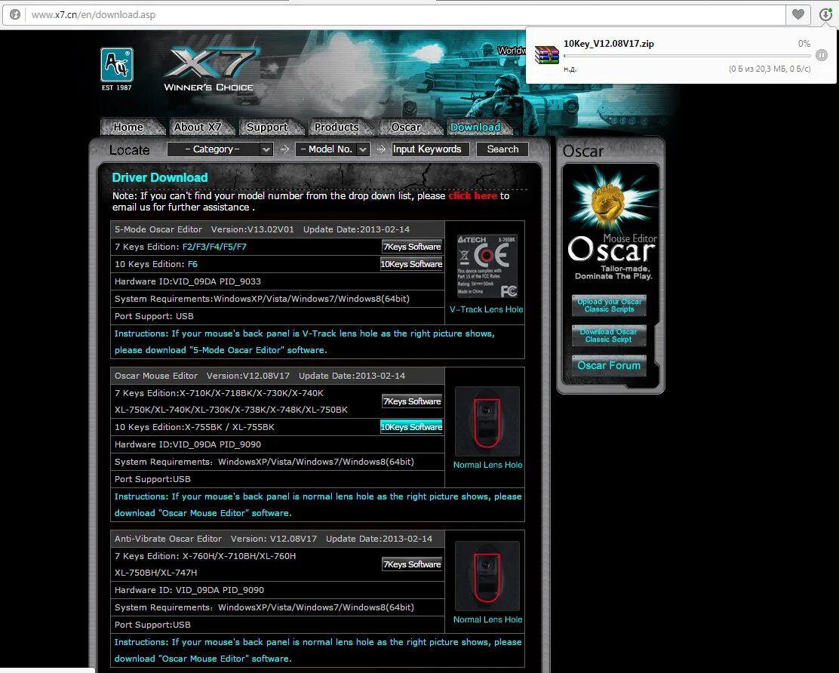Screen dimensions: 839x673
Task: Download 7Keys Software for 5-Mode Oscar Editor
Action: [412, 247]
